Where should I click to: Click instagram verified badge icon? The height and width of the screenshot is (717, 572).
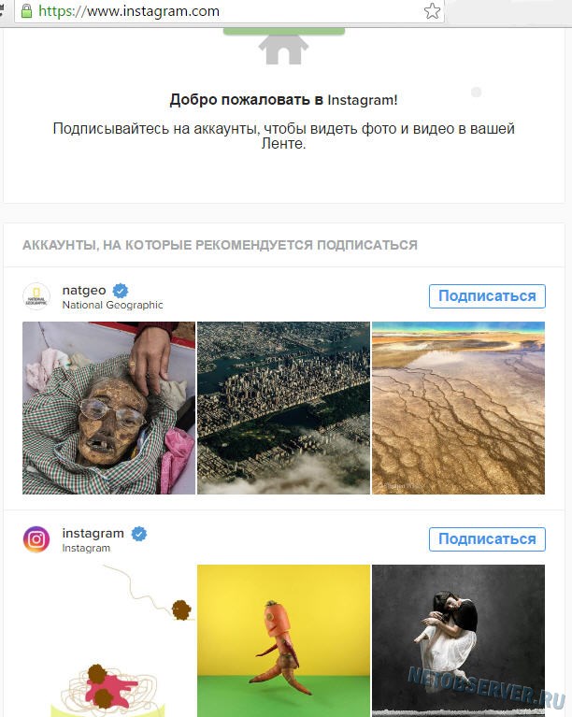pos(139,534)
